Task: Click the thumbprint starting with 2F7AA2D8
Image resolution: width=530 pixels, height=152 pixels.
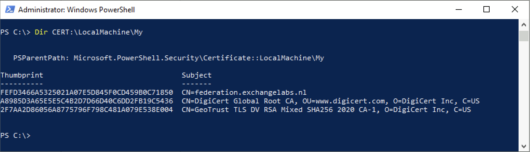Action: 87,110
